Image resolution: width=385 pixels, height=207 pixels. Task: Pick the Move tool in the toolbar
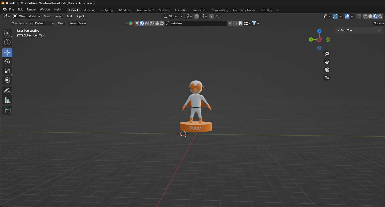point(7,53)
